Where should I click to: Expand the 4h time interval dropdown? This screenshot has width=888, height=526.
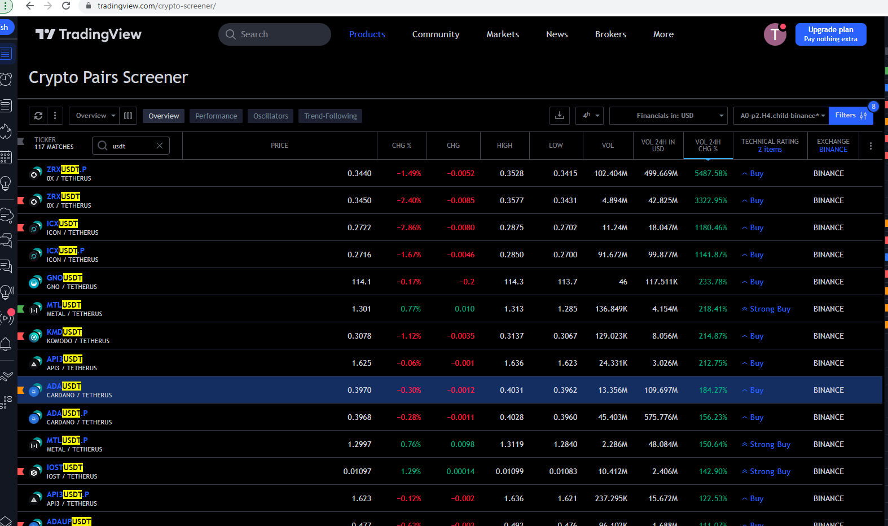click(590, 116)
